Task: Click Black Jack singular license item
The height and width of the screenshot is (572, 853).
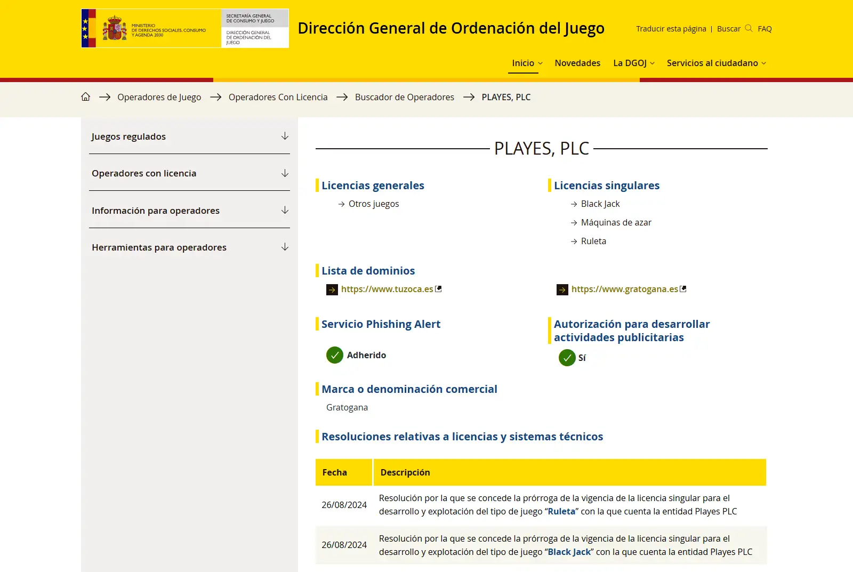Action: [600, 204]
